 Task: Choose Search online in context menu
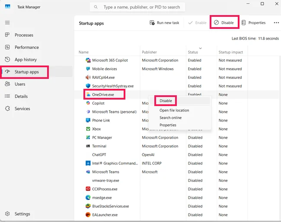pos(170,118)
